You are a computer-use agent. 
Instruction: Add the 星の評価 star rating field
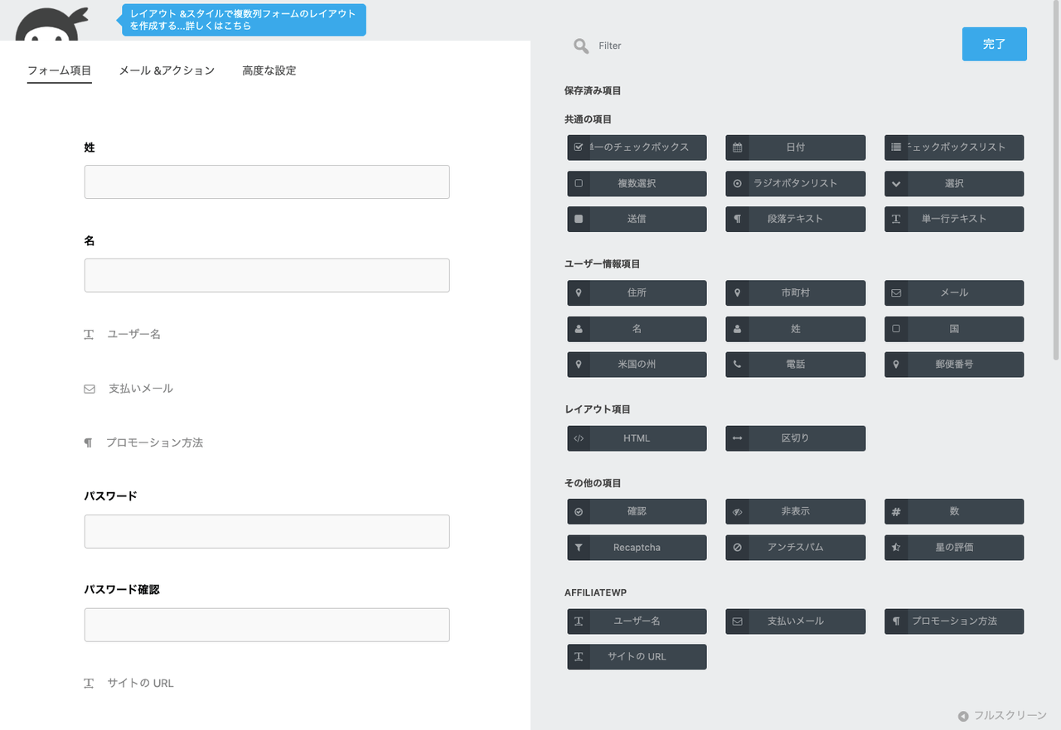[x=954, y=548]
